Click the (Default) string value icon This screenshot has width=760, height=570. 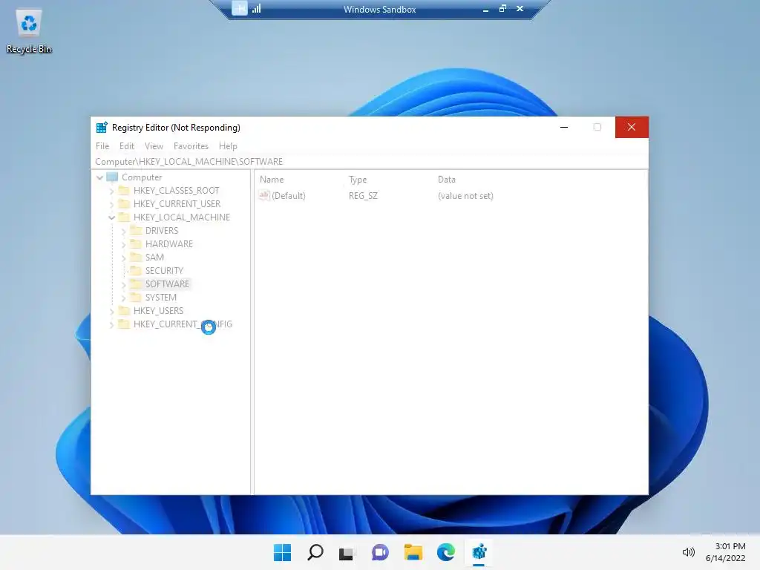point(264,195)
